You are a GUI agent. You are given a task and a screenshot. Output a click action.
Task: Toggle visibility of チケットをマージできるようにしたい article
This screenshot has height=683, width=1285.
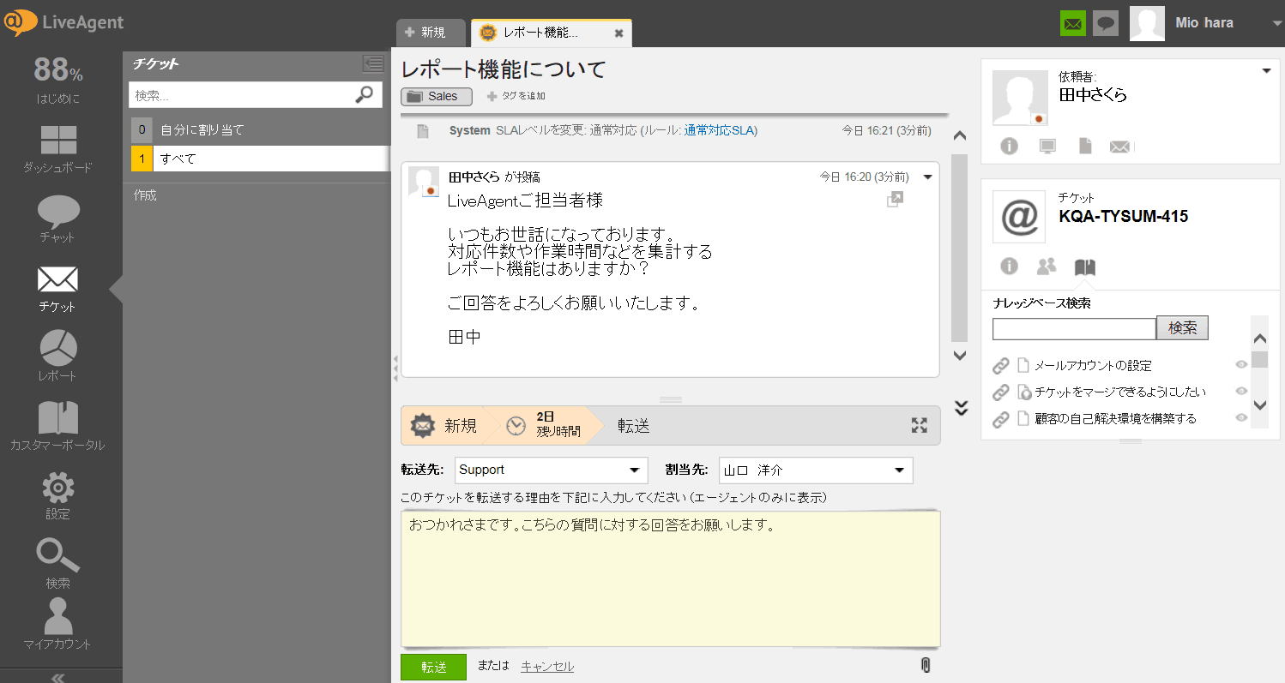(1240, 391)
